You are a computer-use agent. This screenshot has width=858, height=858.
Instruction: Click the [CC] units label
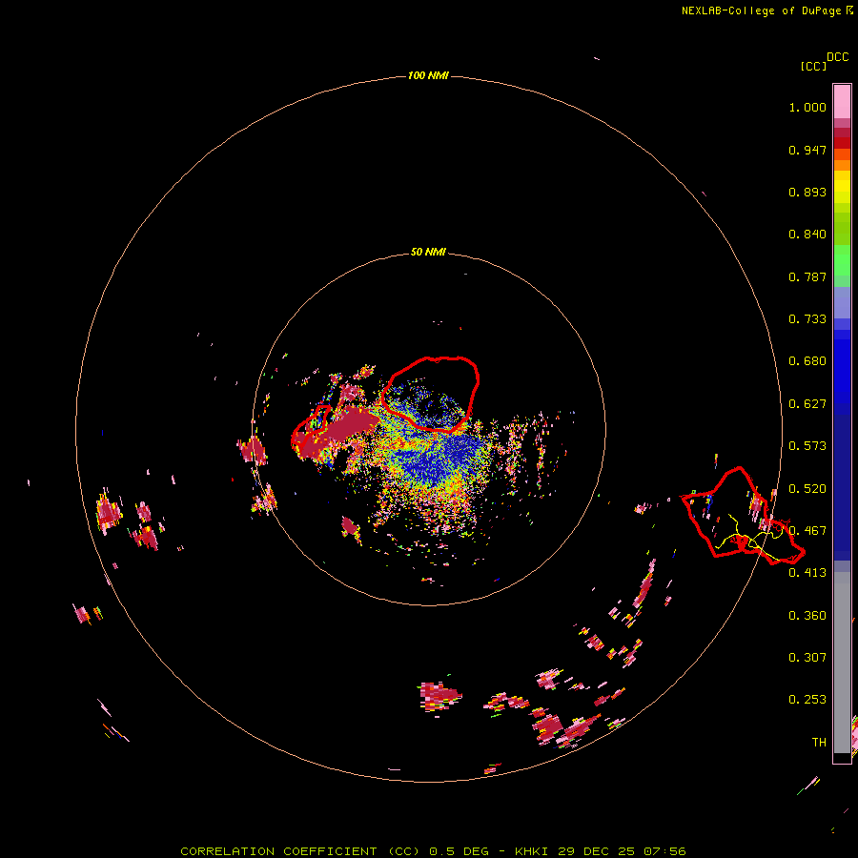coord(813,66)
